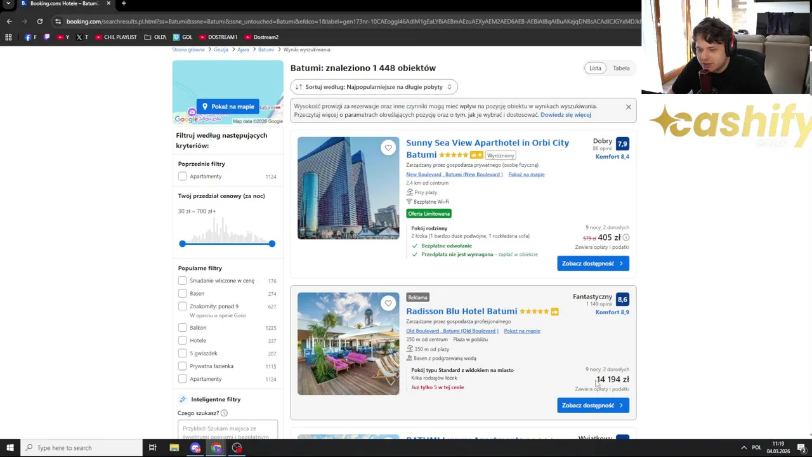This screenshot has width=812, height=457.
Task: Save Sunny Sea View Aparthotel to favorites
Action: [x=388, y=148]
